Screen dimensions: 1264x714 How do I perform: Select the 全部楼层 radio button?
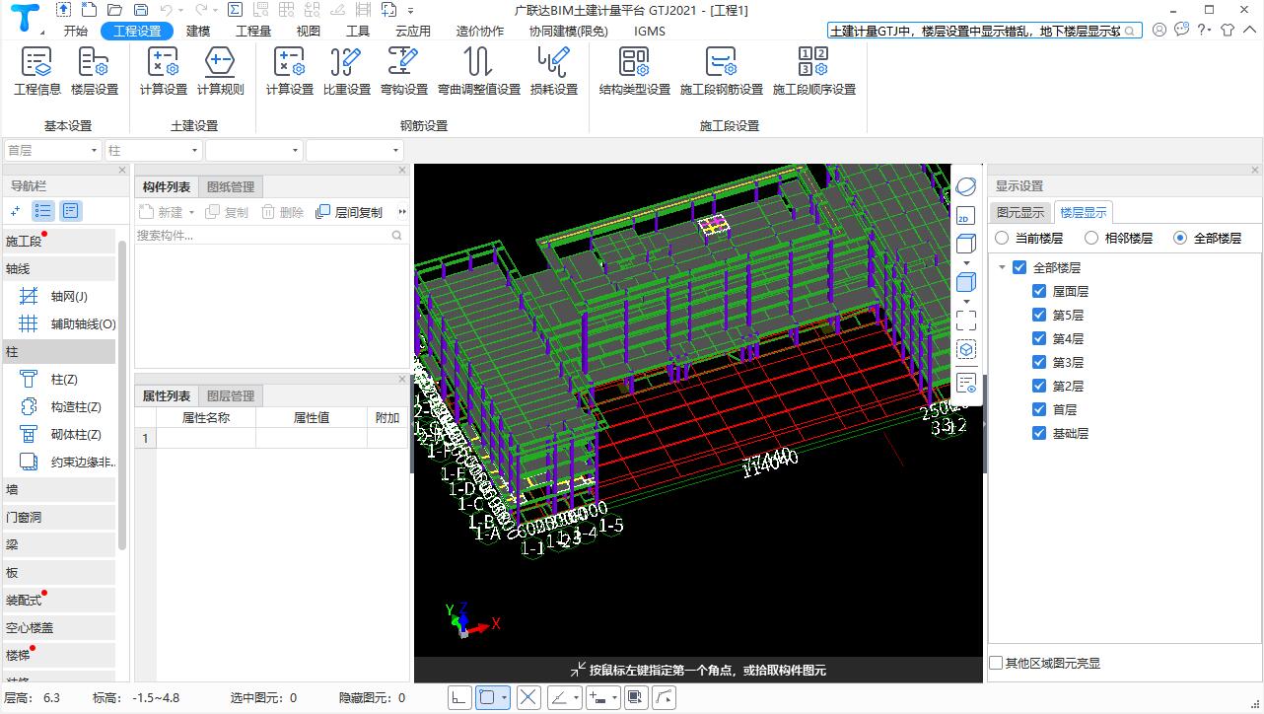(x=1180, y=238)
